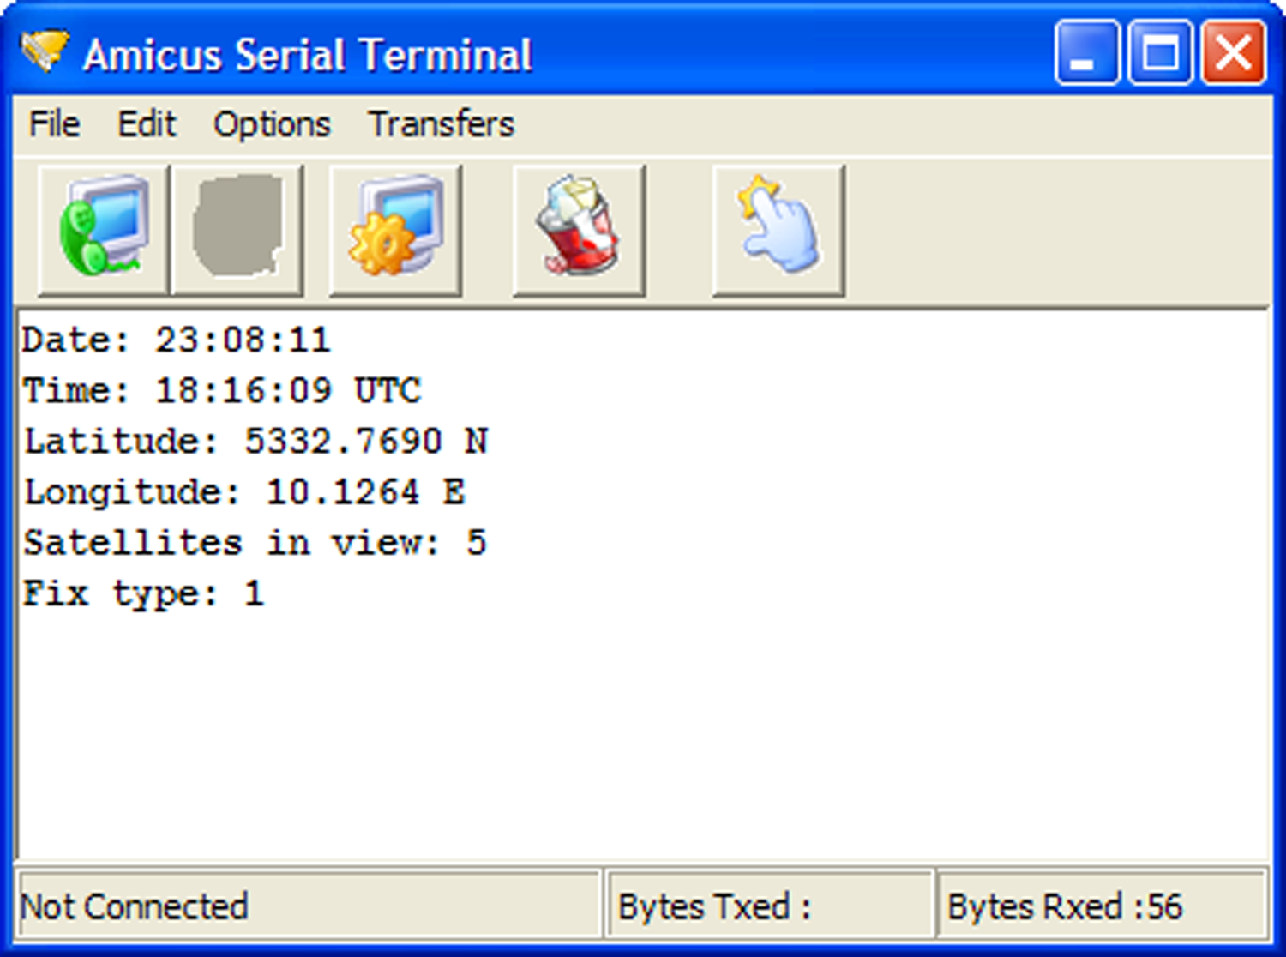
Task: Click the Amicus app icon in title bar
Action: point(44,51)
